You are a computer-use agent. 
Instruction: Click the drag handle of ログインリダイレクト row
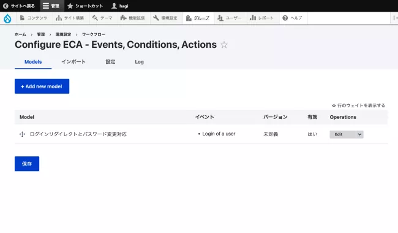[22, 134]
